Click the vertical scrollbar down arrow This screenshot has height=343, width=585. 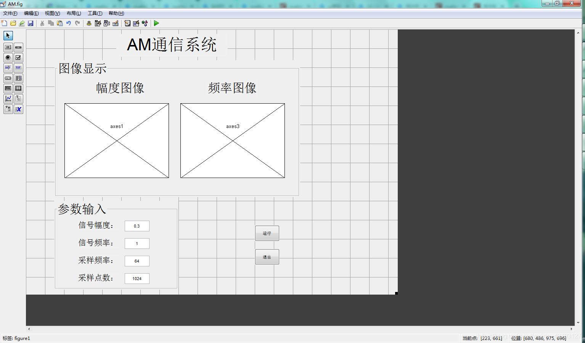578,323
